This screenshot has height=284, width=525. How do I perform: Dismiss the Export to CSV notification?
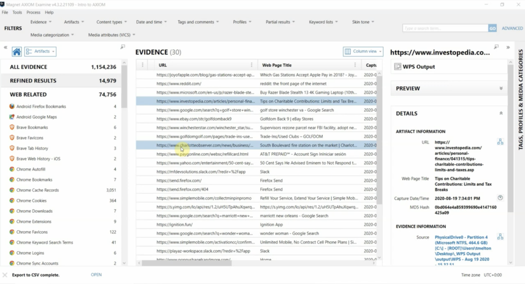(5, 275)
